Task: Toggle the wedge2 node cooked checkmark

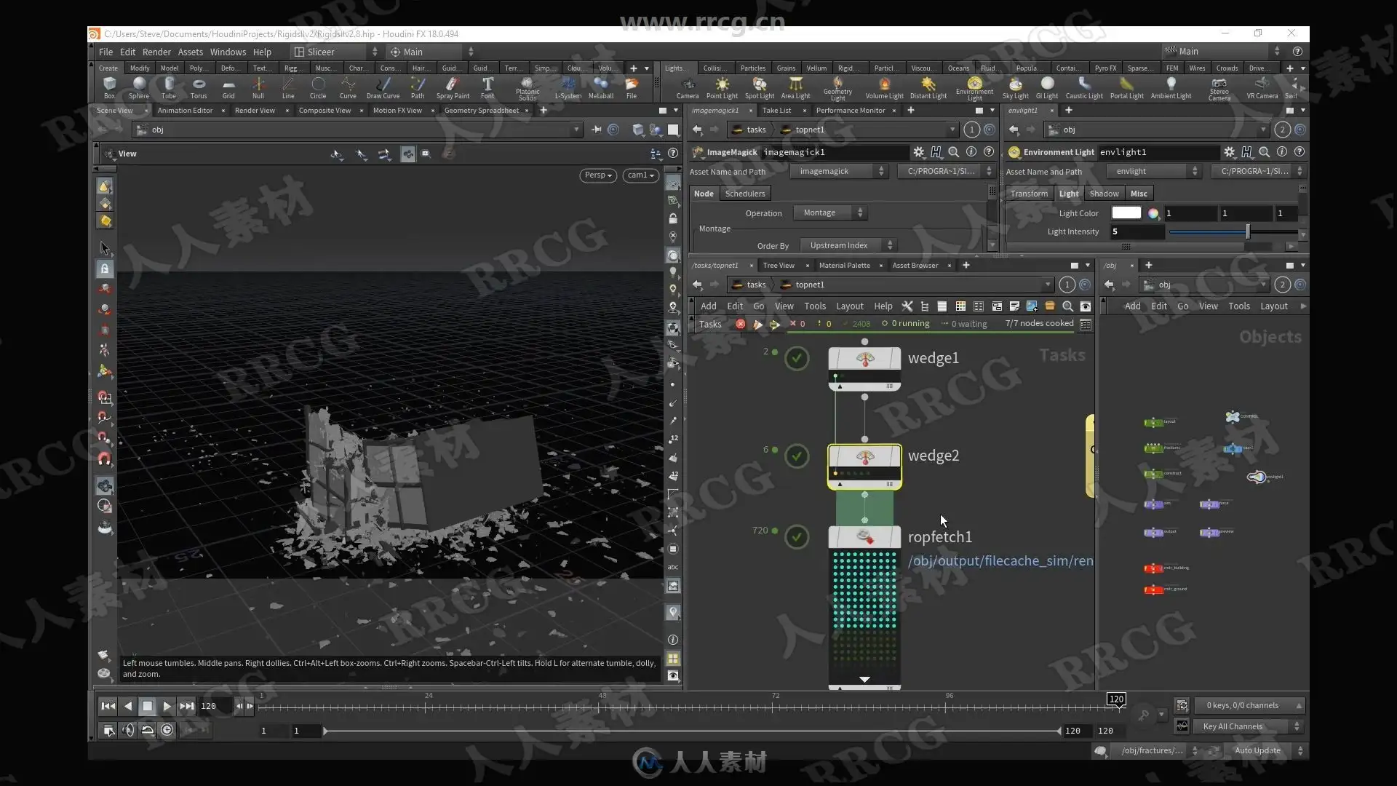Action: 797,456
